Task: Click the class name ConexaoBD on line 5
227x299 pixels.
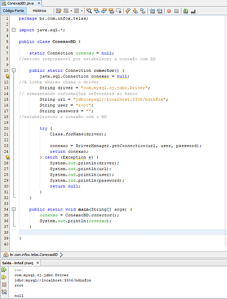Action: [64, 41]
